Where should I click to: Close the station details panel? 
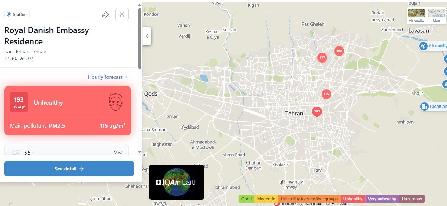tap(122, 14)
